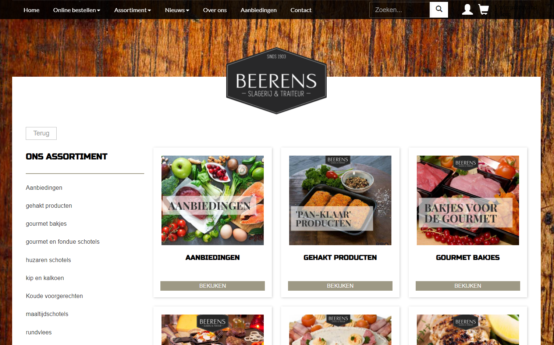Open the huzaren schotels category link
The width and height of the screenshot is (554, 345).
pos(48,260)
